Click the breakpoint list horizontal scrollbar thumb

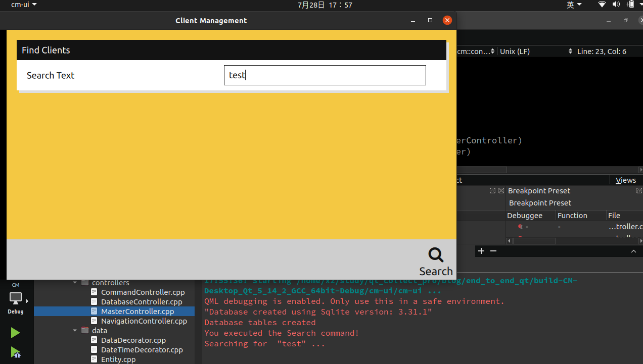pos(534,241)
